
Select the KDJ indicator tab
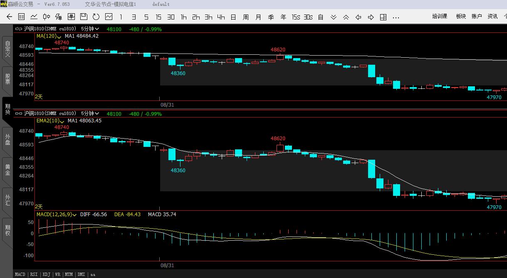(46, 274)
